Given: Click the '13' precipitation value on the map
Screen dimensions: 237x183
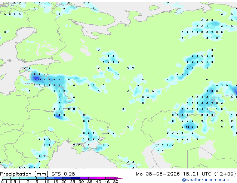Looking at the screenshot, I should tap(39, 80).
